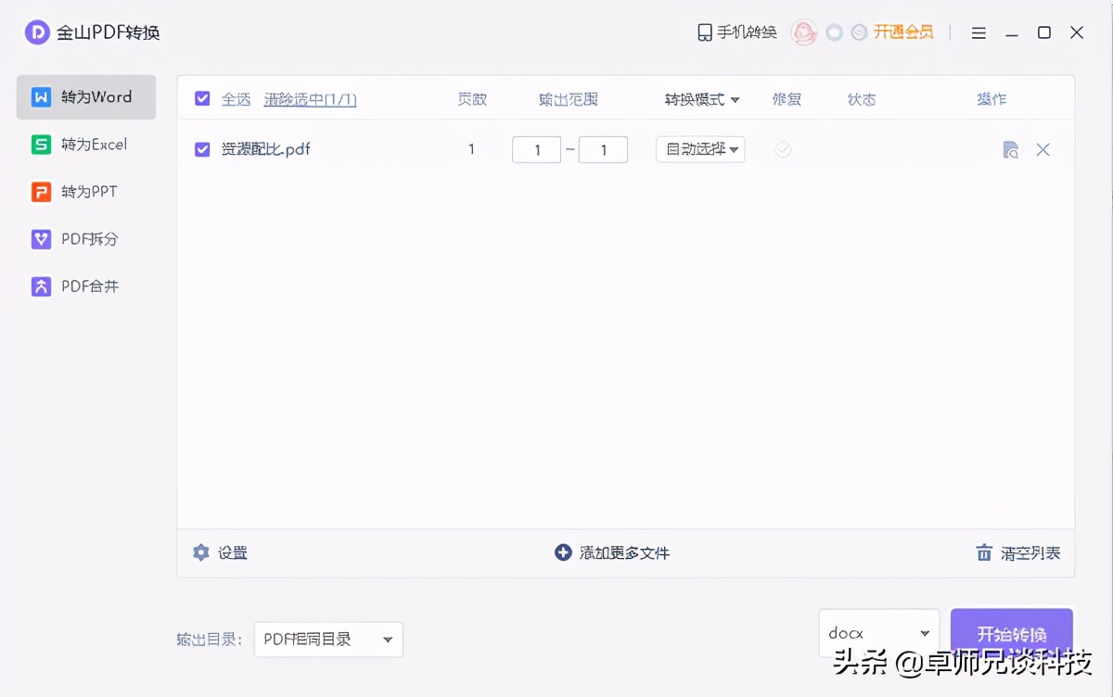This screenshot has width=1113, height=697.
Task: Click the PDF split icon in sidebar
Action: (41, 239)
